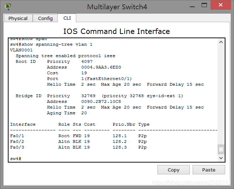The image size is (234, 189).
Task: Click the Root ID label
Action: [x=26, y=61]
